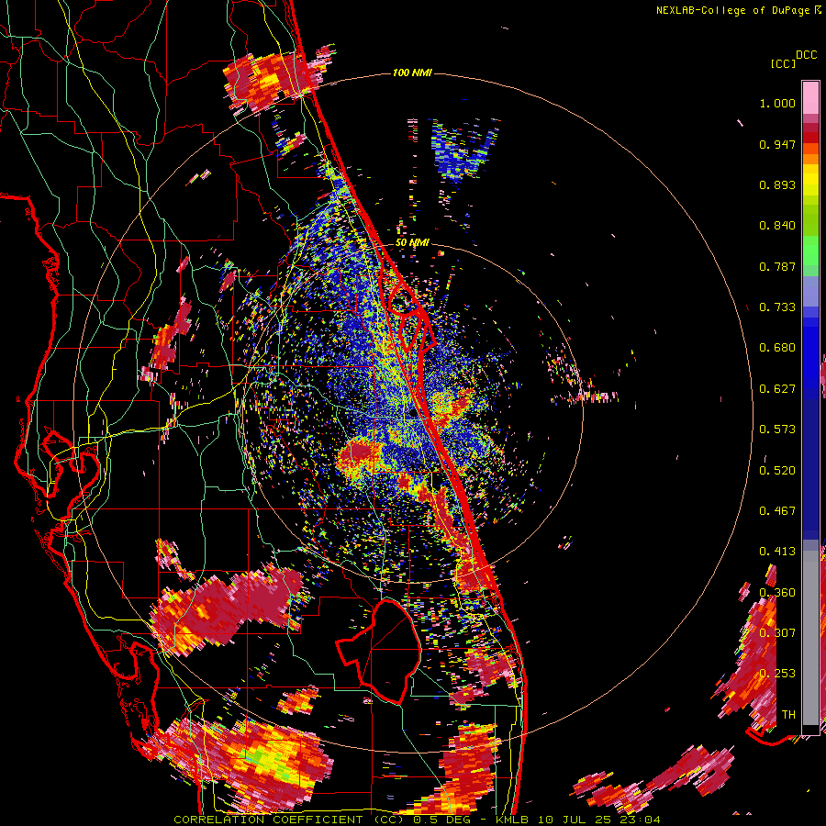Click the [CC] units label above color bar
The width and height of the screenshot is (826, 826).
[783, 63]
